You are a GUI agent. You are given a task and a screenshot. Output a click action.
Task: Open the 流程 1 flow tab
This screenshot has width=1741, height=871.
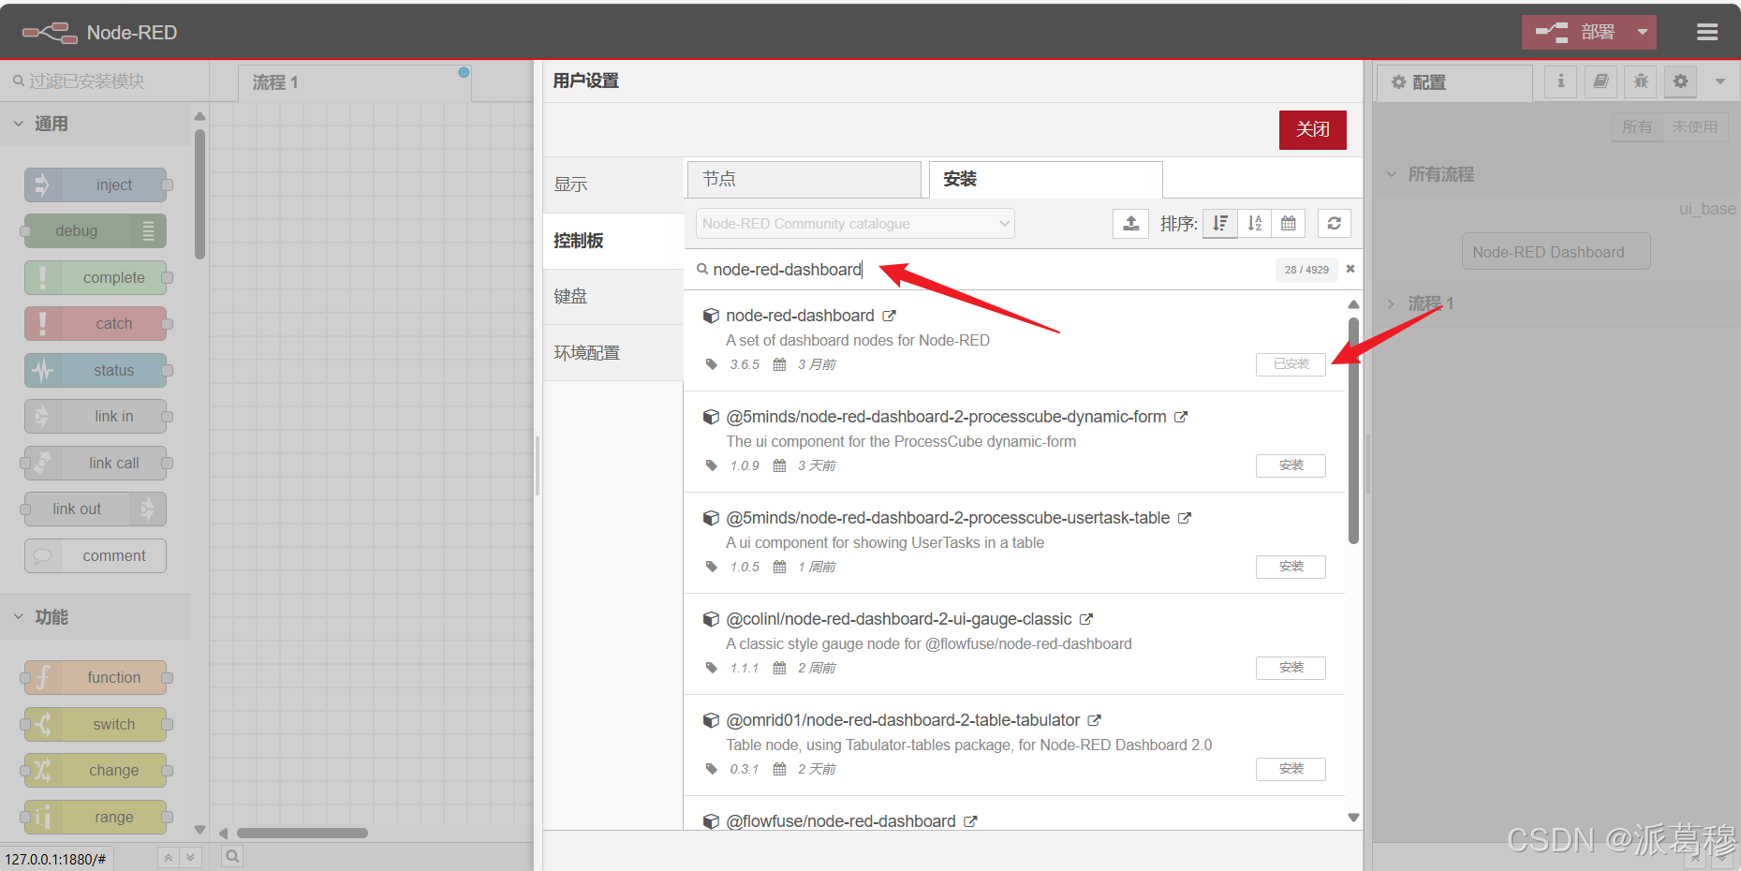pyautogui.click(x=354, y=82)
